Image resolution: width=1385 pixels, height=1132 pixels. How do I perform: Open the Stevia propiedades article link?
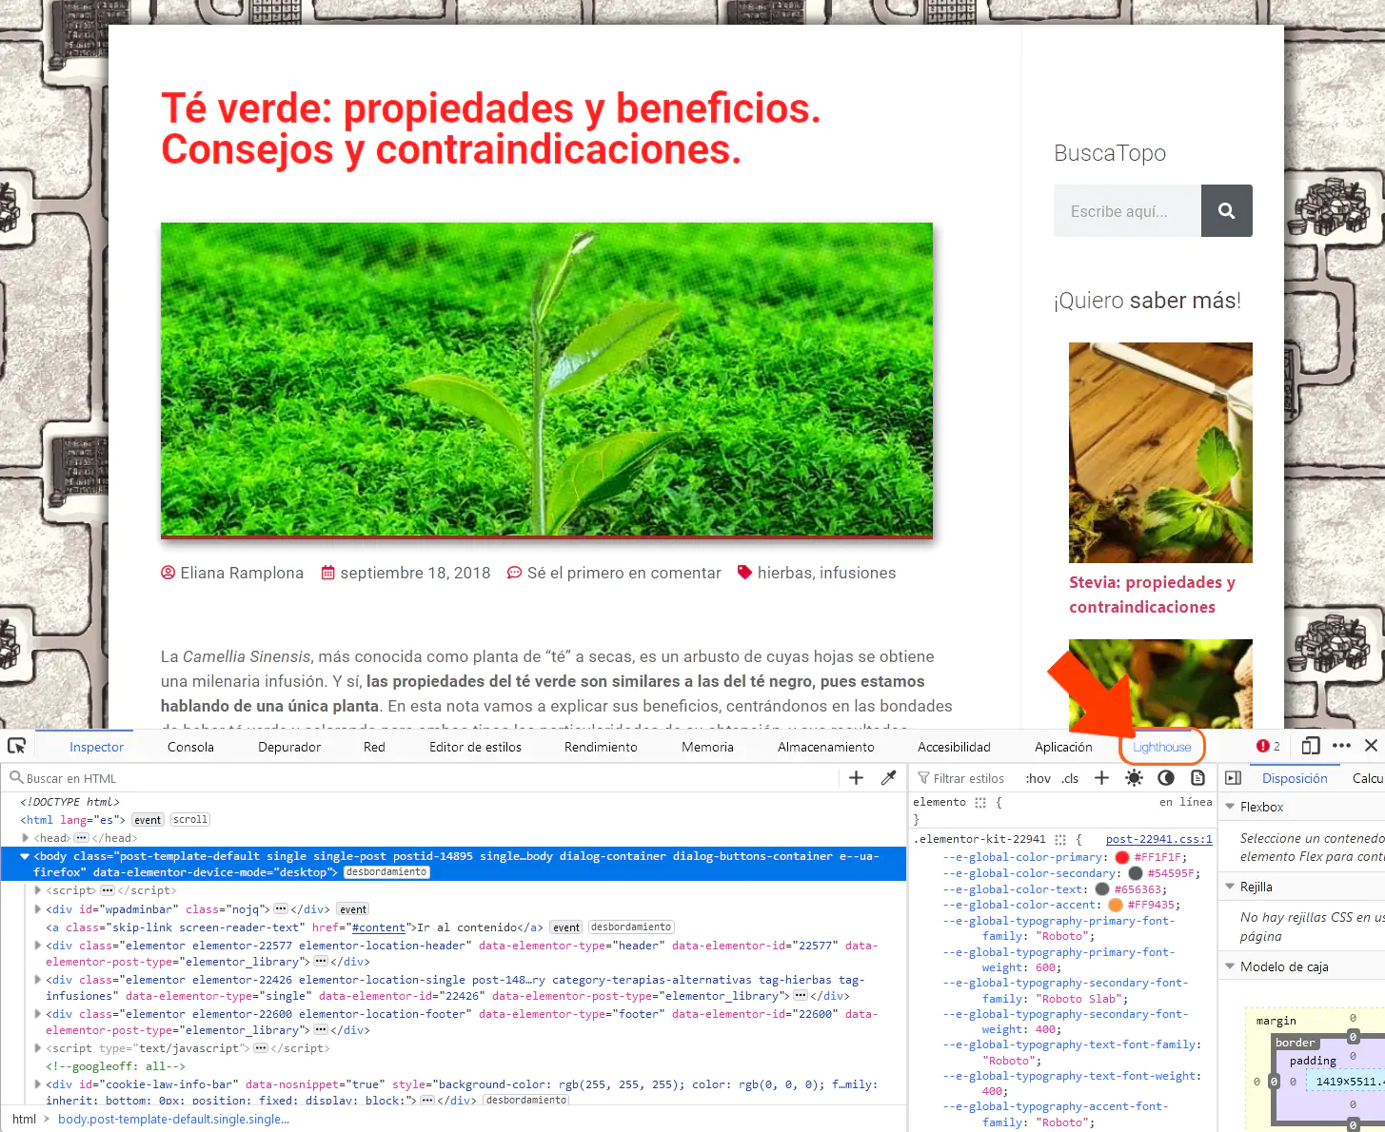pyautogui.click(x=1152, y=594)
